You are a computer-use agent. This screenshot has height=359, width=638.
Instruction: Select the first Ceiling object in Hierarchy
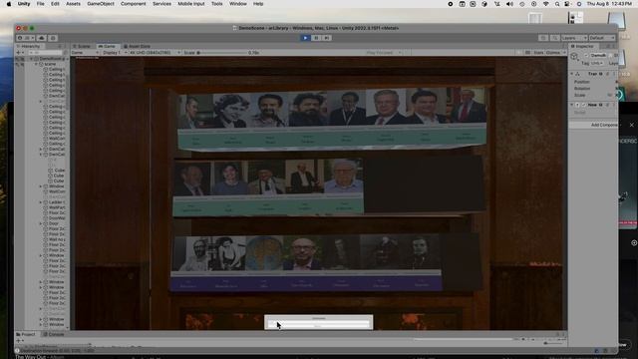tap(54, 69)
